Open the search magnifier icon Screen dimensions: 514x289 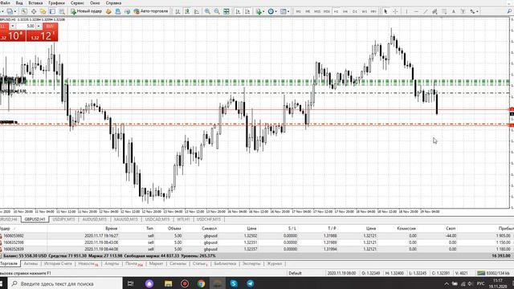tap(509, 11)
